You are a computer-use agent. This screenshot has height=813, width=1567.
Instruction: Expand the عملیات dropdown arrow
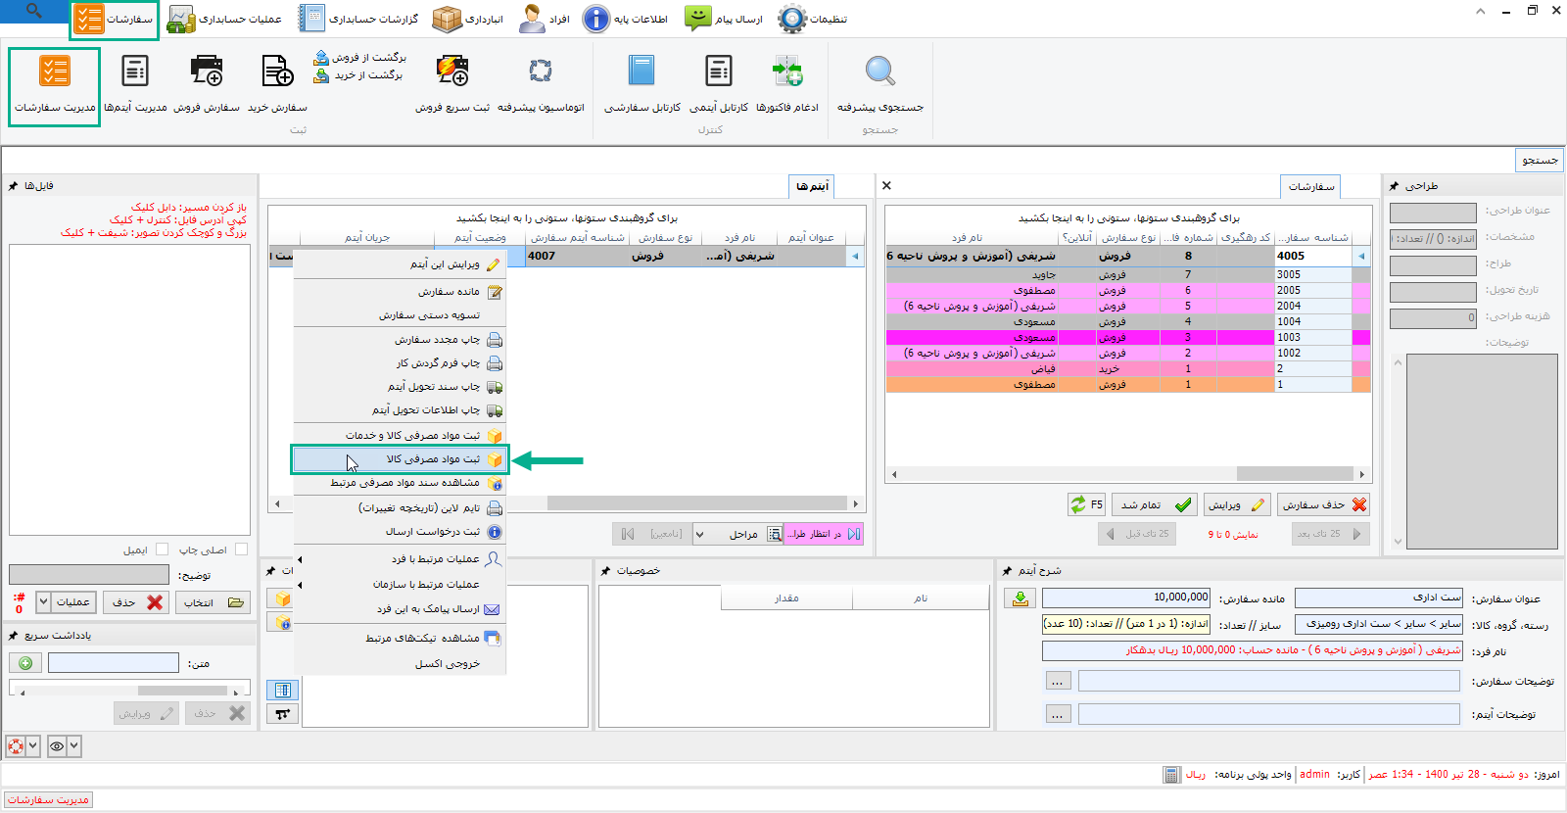click(x=44, y=602)
